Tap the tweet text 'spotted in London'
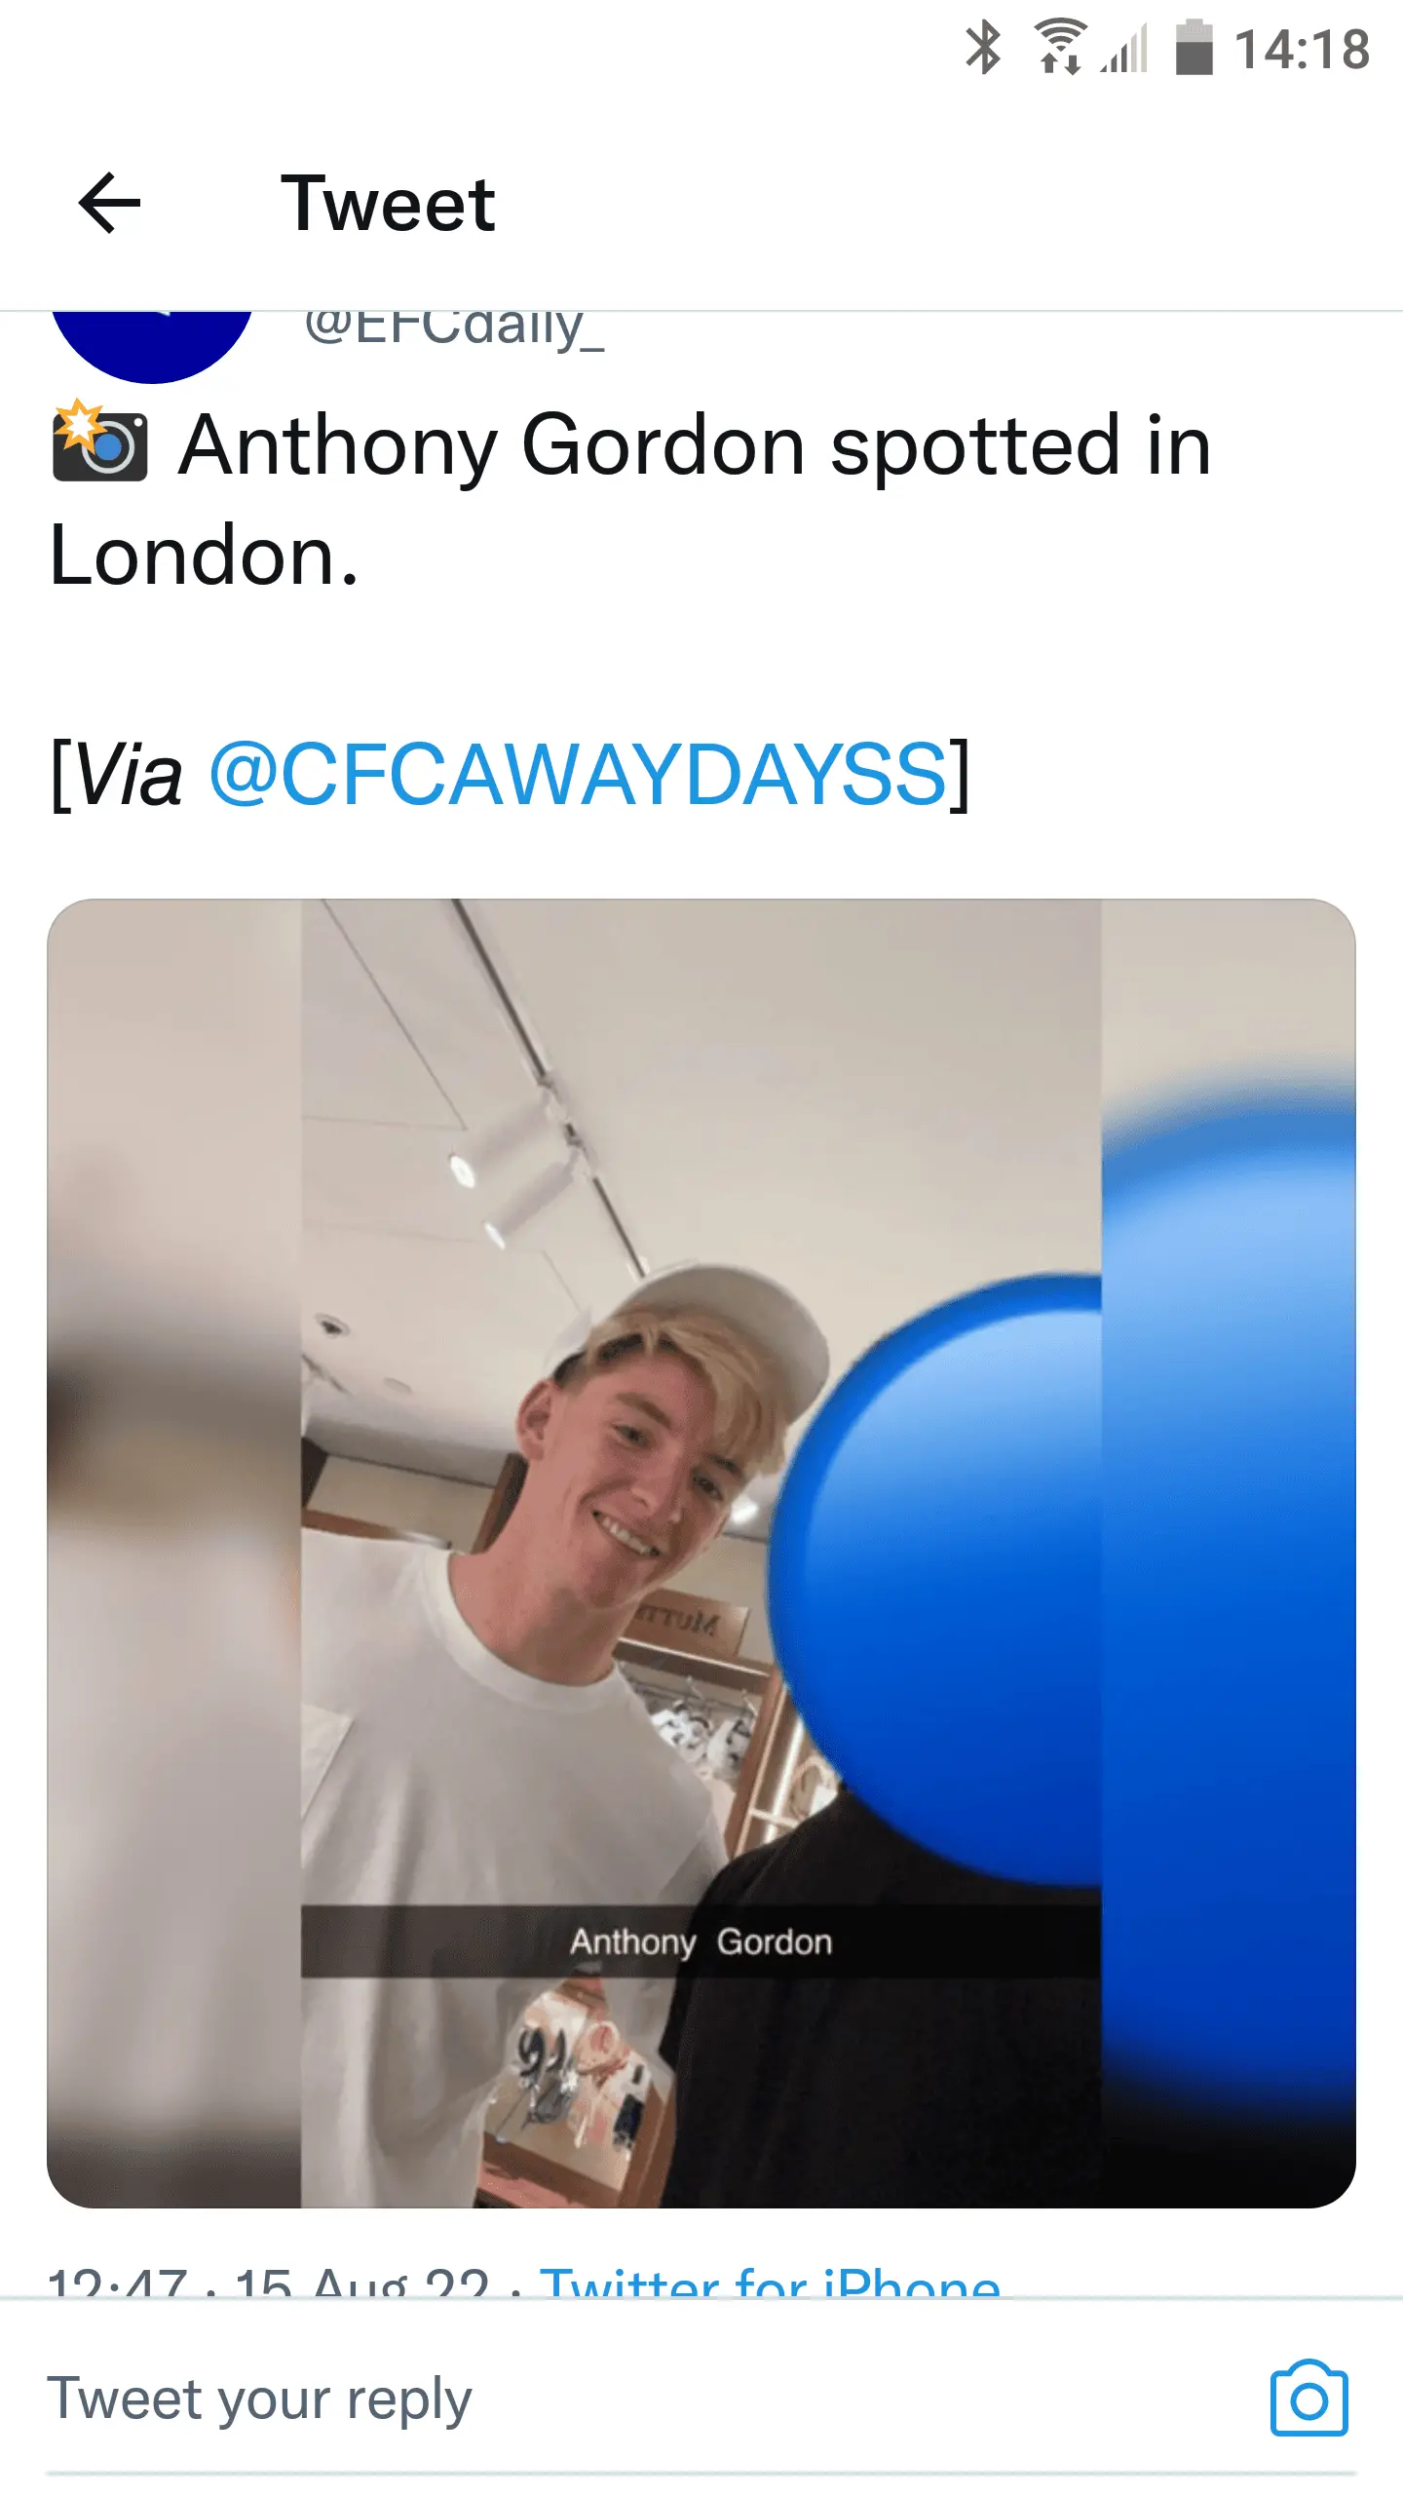The image size is (1403, 2495). [x=629, y=499]
